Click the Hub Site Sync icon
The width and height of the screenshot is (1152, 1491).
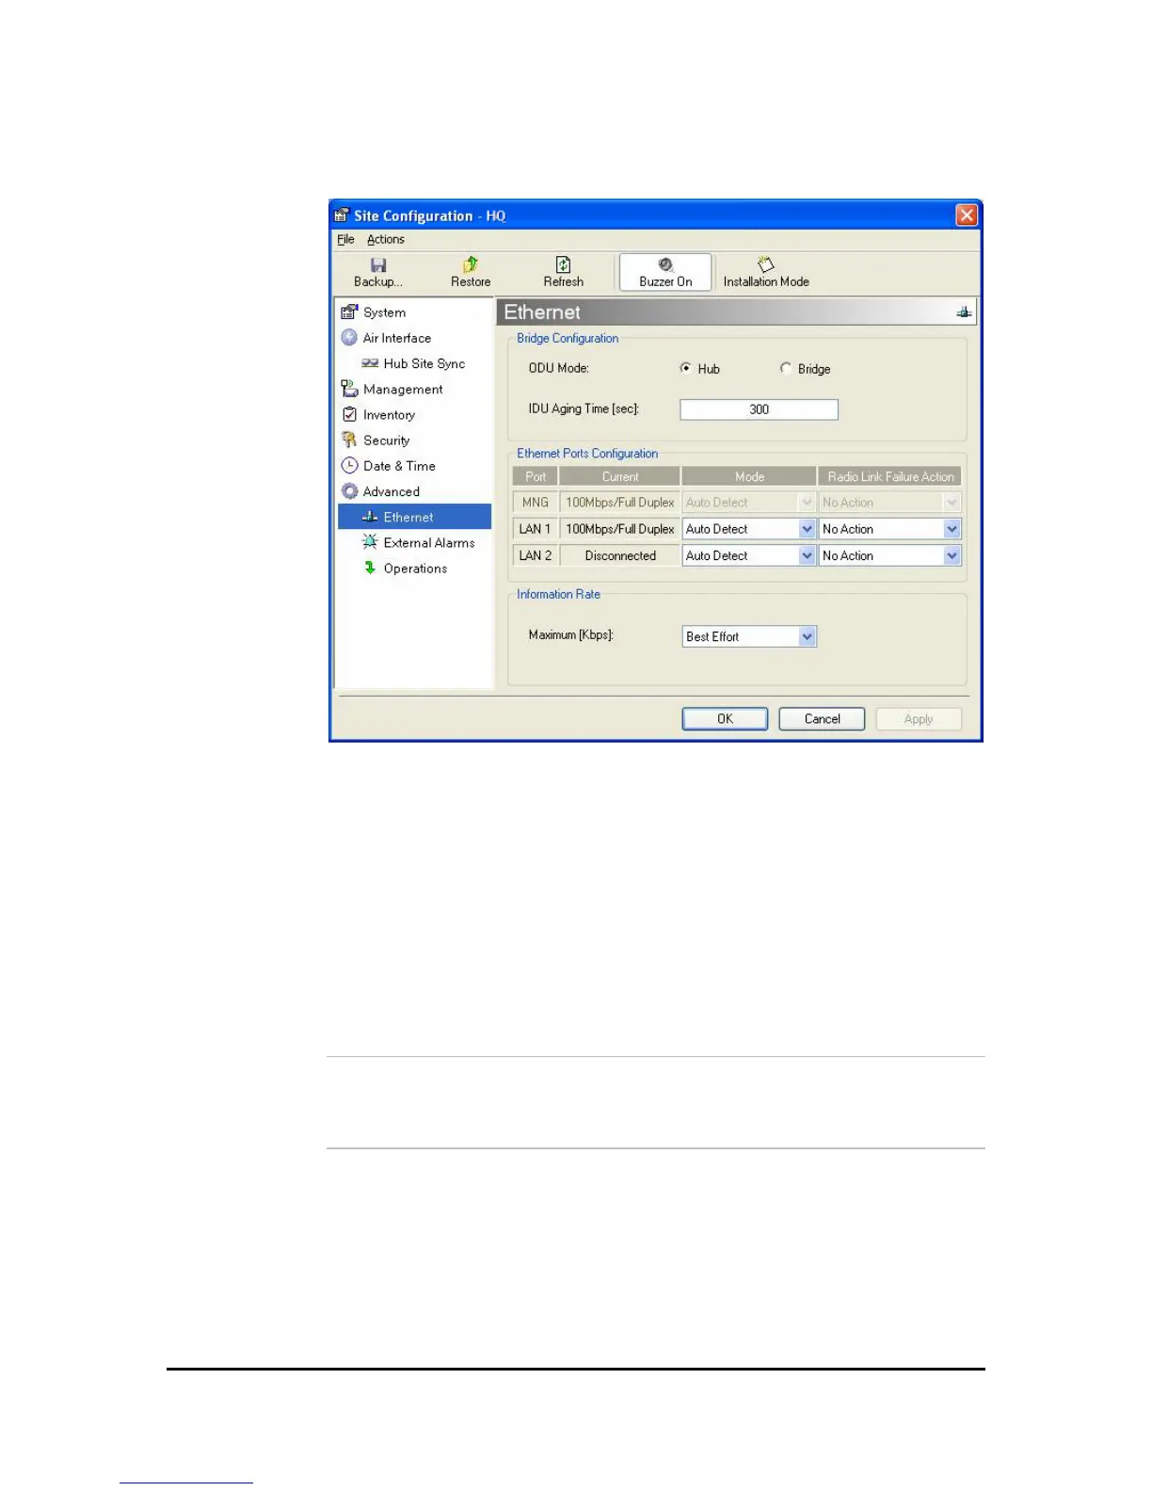pyautogui.click(x=370, y=363)
